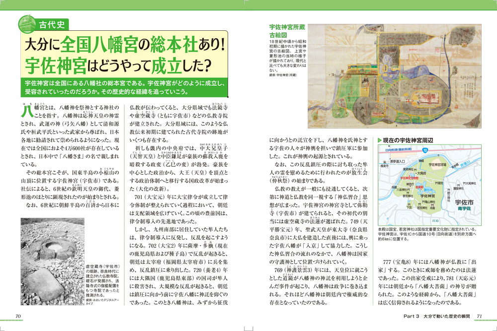Viewport: 497px width, 331px height.
Task: Click the route 10 highway shield on map
Action: point(425,150)
